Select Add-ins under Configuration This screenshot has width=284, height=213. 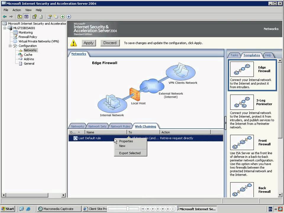[29, 59]
